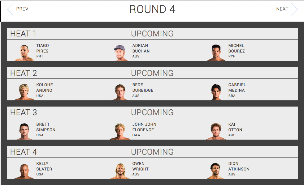Select Kolohe Andino's headshot
This screenshot has width=304, height=185.
(x=24, y=92)
